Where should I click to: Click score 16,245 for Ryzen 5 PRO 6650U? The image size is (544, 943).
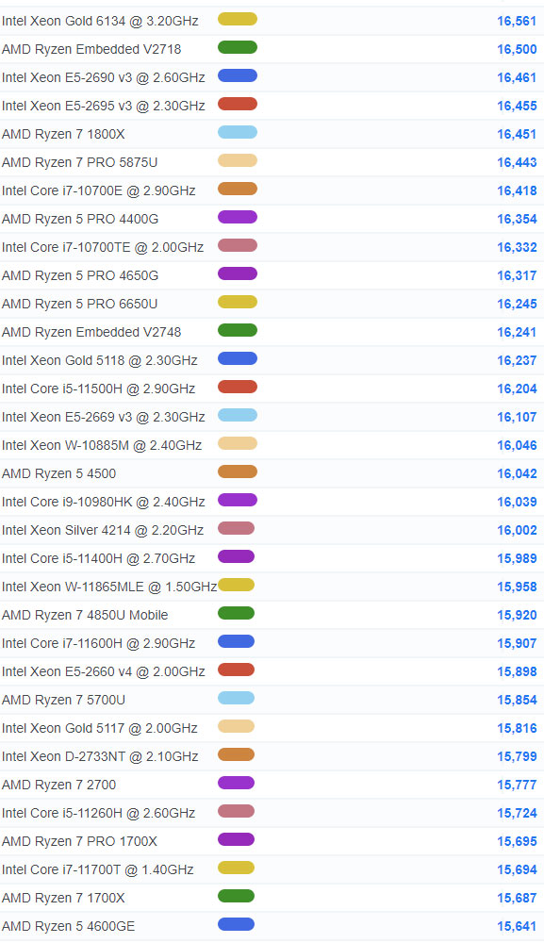[517, 304]
